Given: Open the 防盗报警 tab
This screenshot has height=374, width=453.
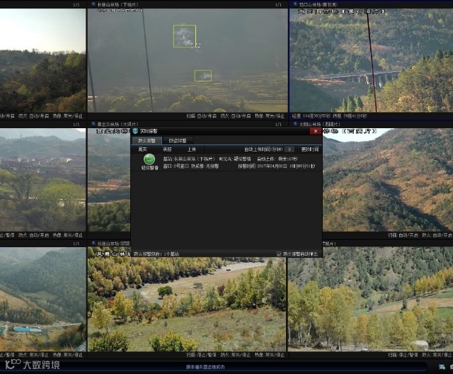Looking at the screenshot, I should (x=178, y=141).
